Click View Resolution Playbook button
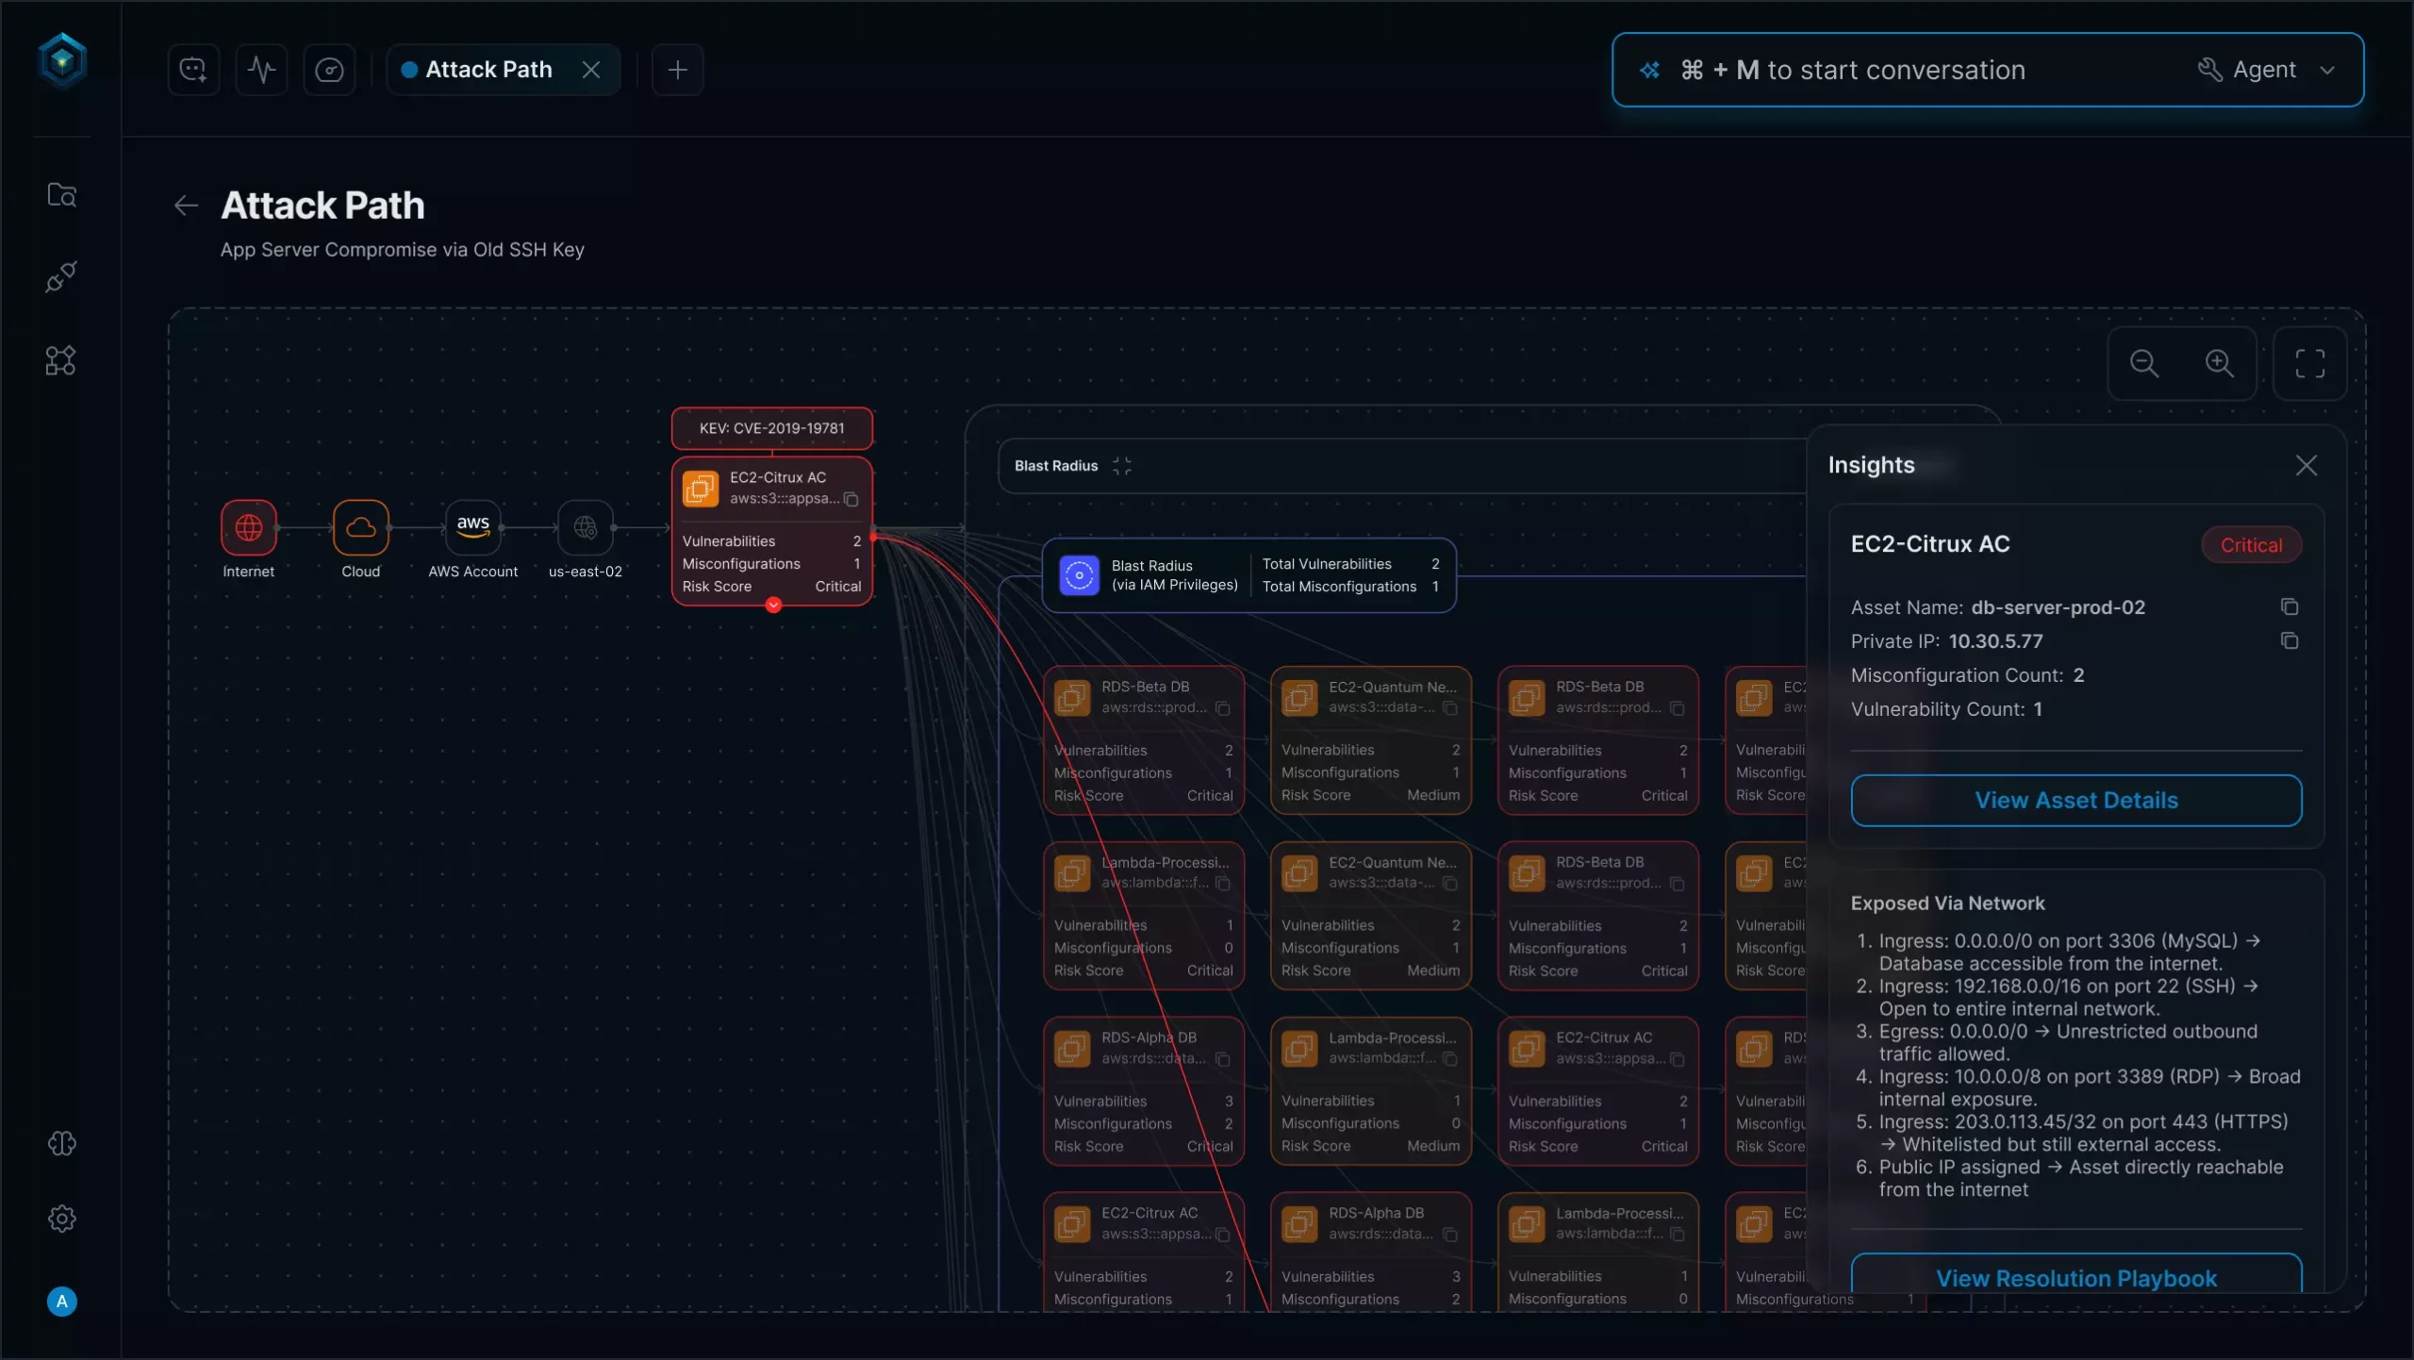This screenshot has width=2414, height=1360. coord(2075,1277)
